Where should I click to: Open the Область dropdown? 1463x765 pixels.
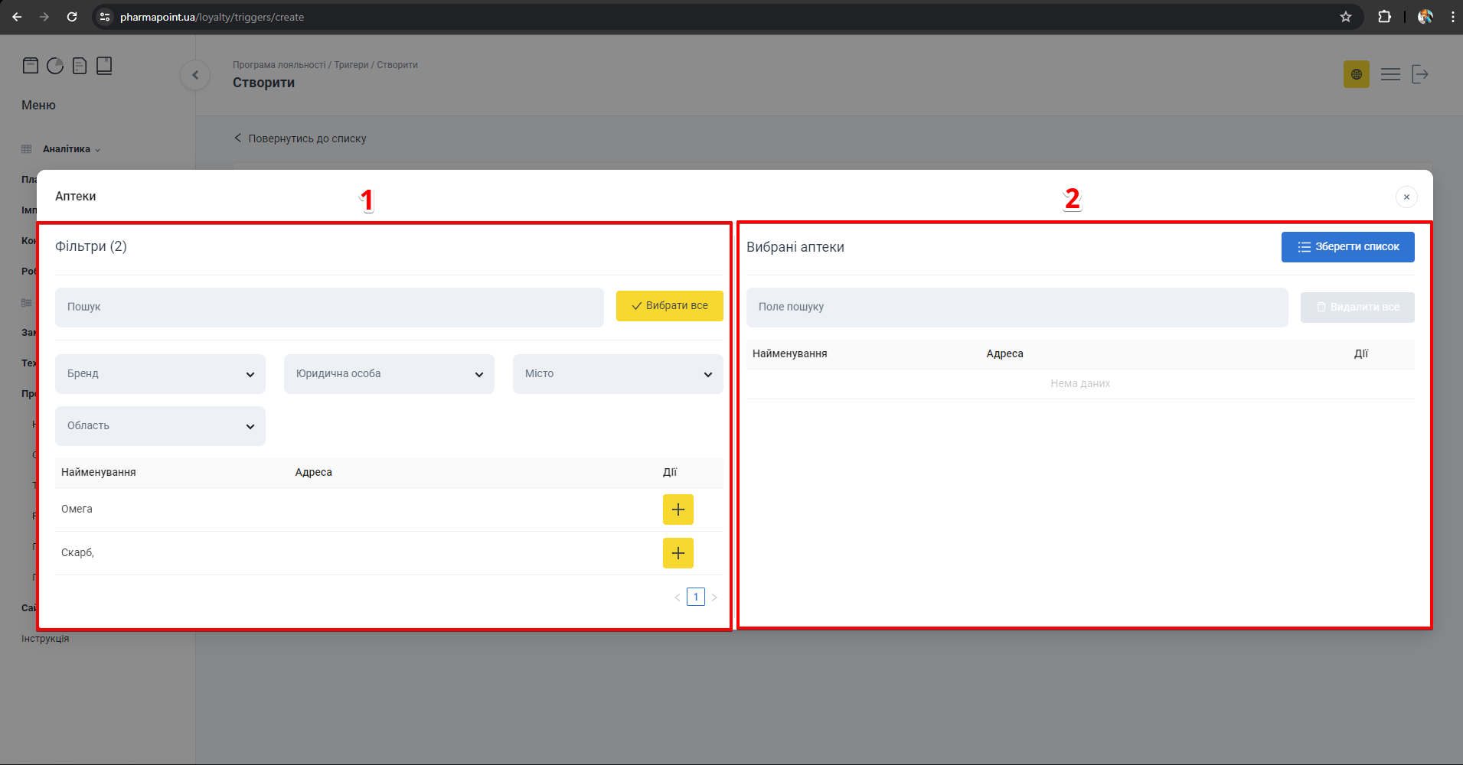[160, 426]
